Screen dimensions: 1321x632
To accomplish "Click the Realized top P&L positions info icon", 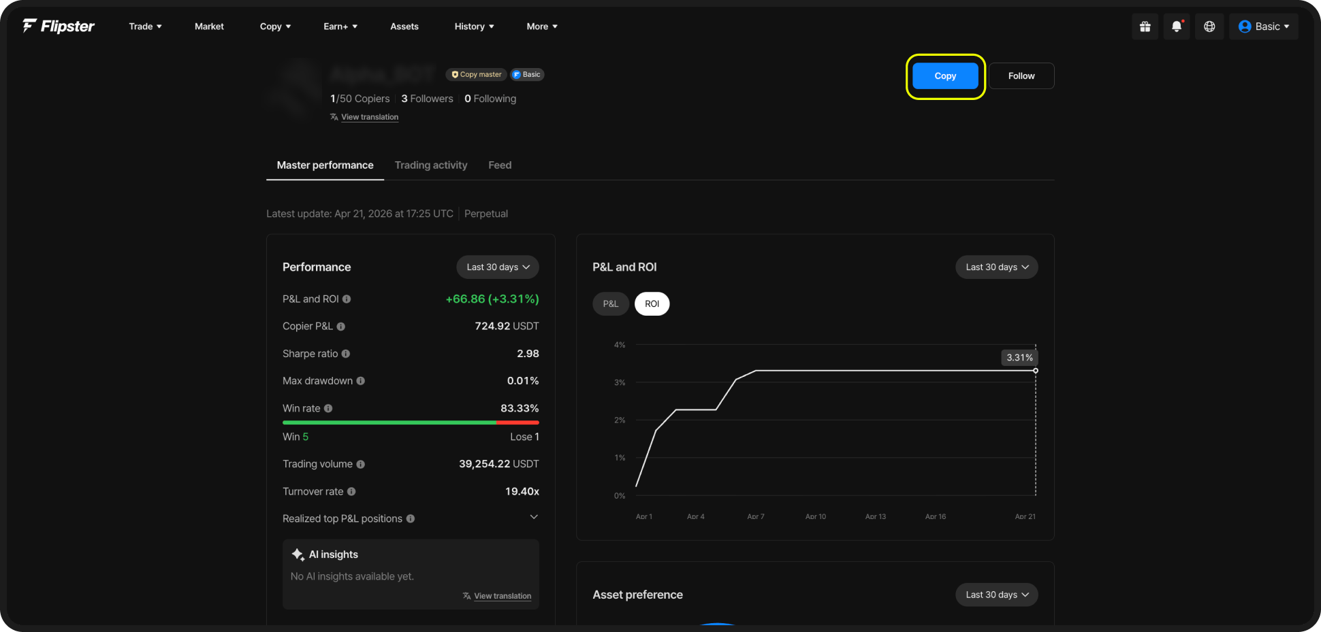I will click(x=411, y=518).
